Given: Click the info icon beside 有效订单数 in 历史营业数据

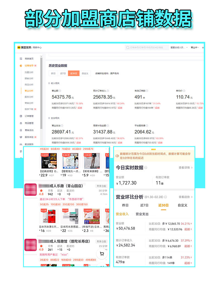Looking at the screenshot, I should [x=147, y=91].
